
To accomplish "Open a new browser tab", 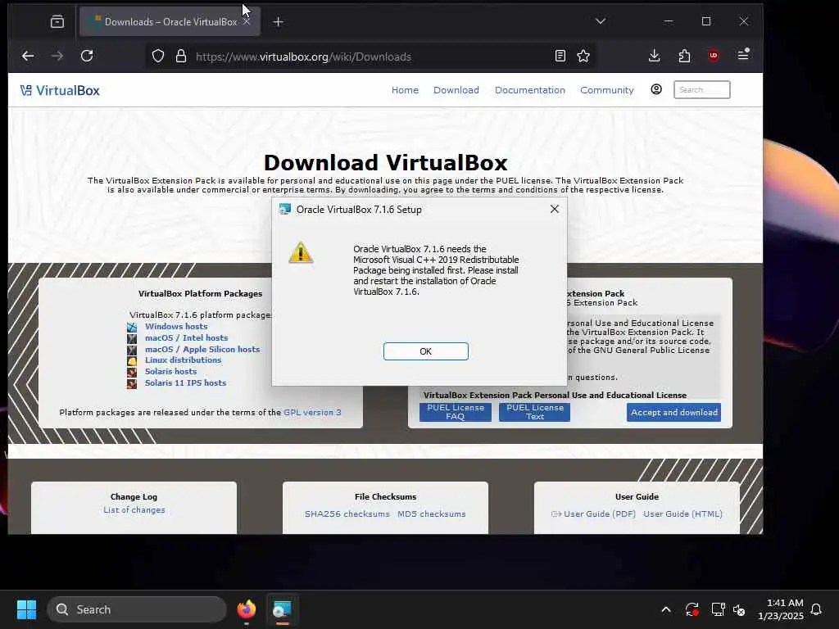I will [279, 22].
